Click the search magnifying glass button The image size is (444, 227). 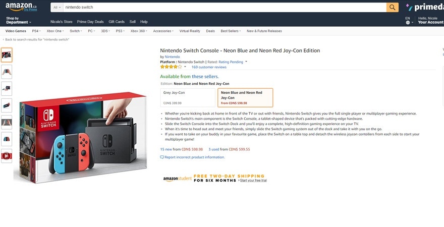(393, 7)
